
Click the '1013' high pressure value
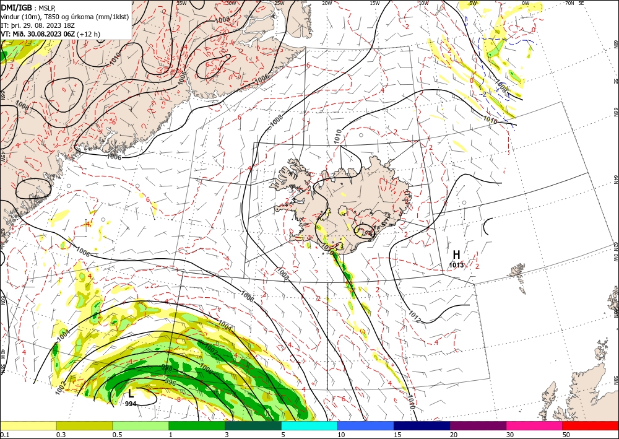(456, 265)
